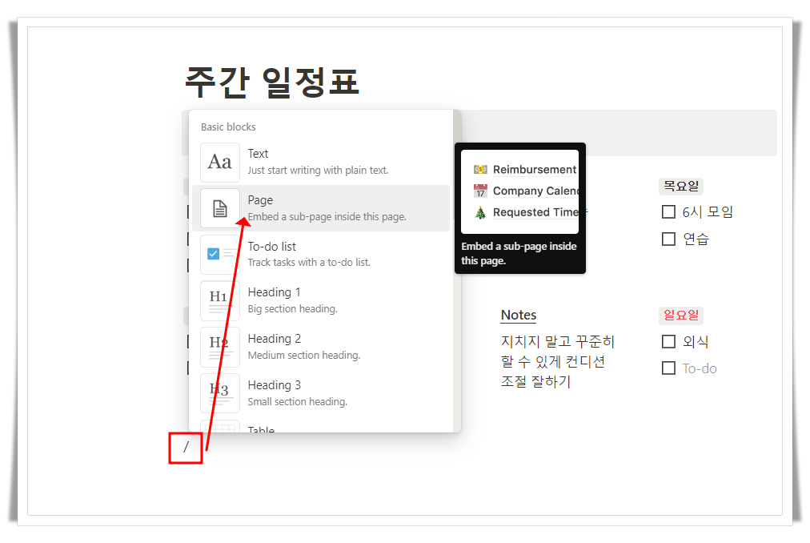The height and width of the screenshot is (543, 810).
Task: Click the Heading 1 icon
Action: click(x=219, y=300)
